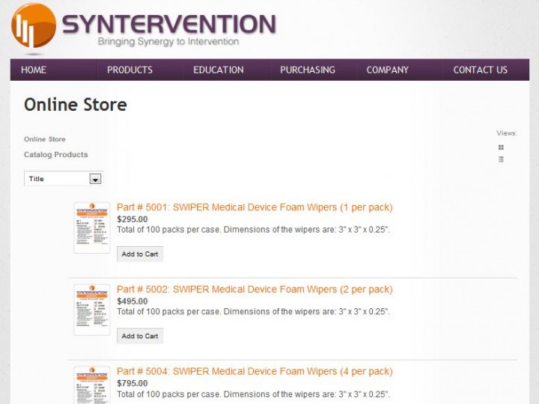Click the $795.00 price text
Image resolution: width=539 pixels, height=404 pixels.
click(x=133, y=383)
